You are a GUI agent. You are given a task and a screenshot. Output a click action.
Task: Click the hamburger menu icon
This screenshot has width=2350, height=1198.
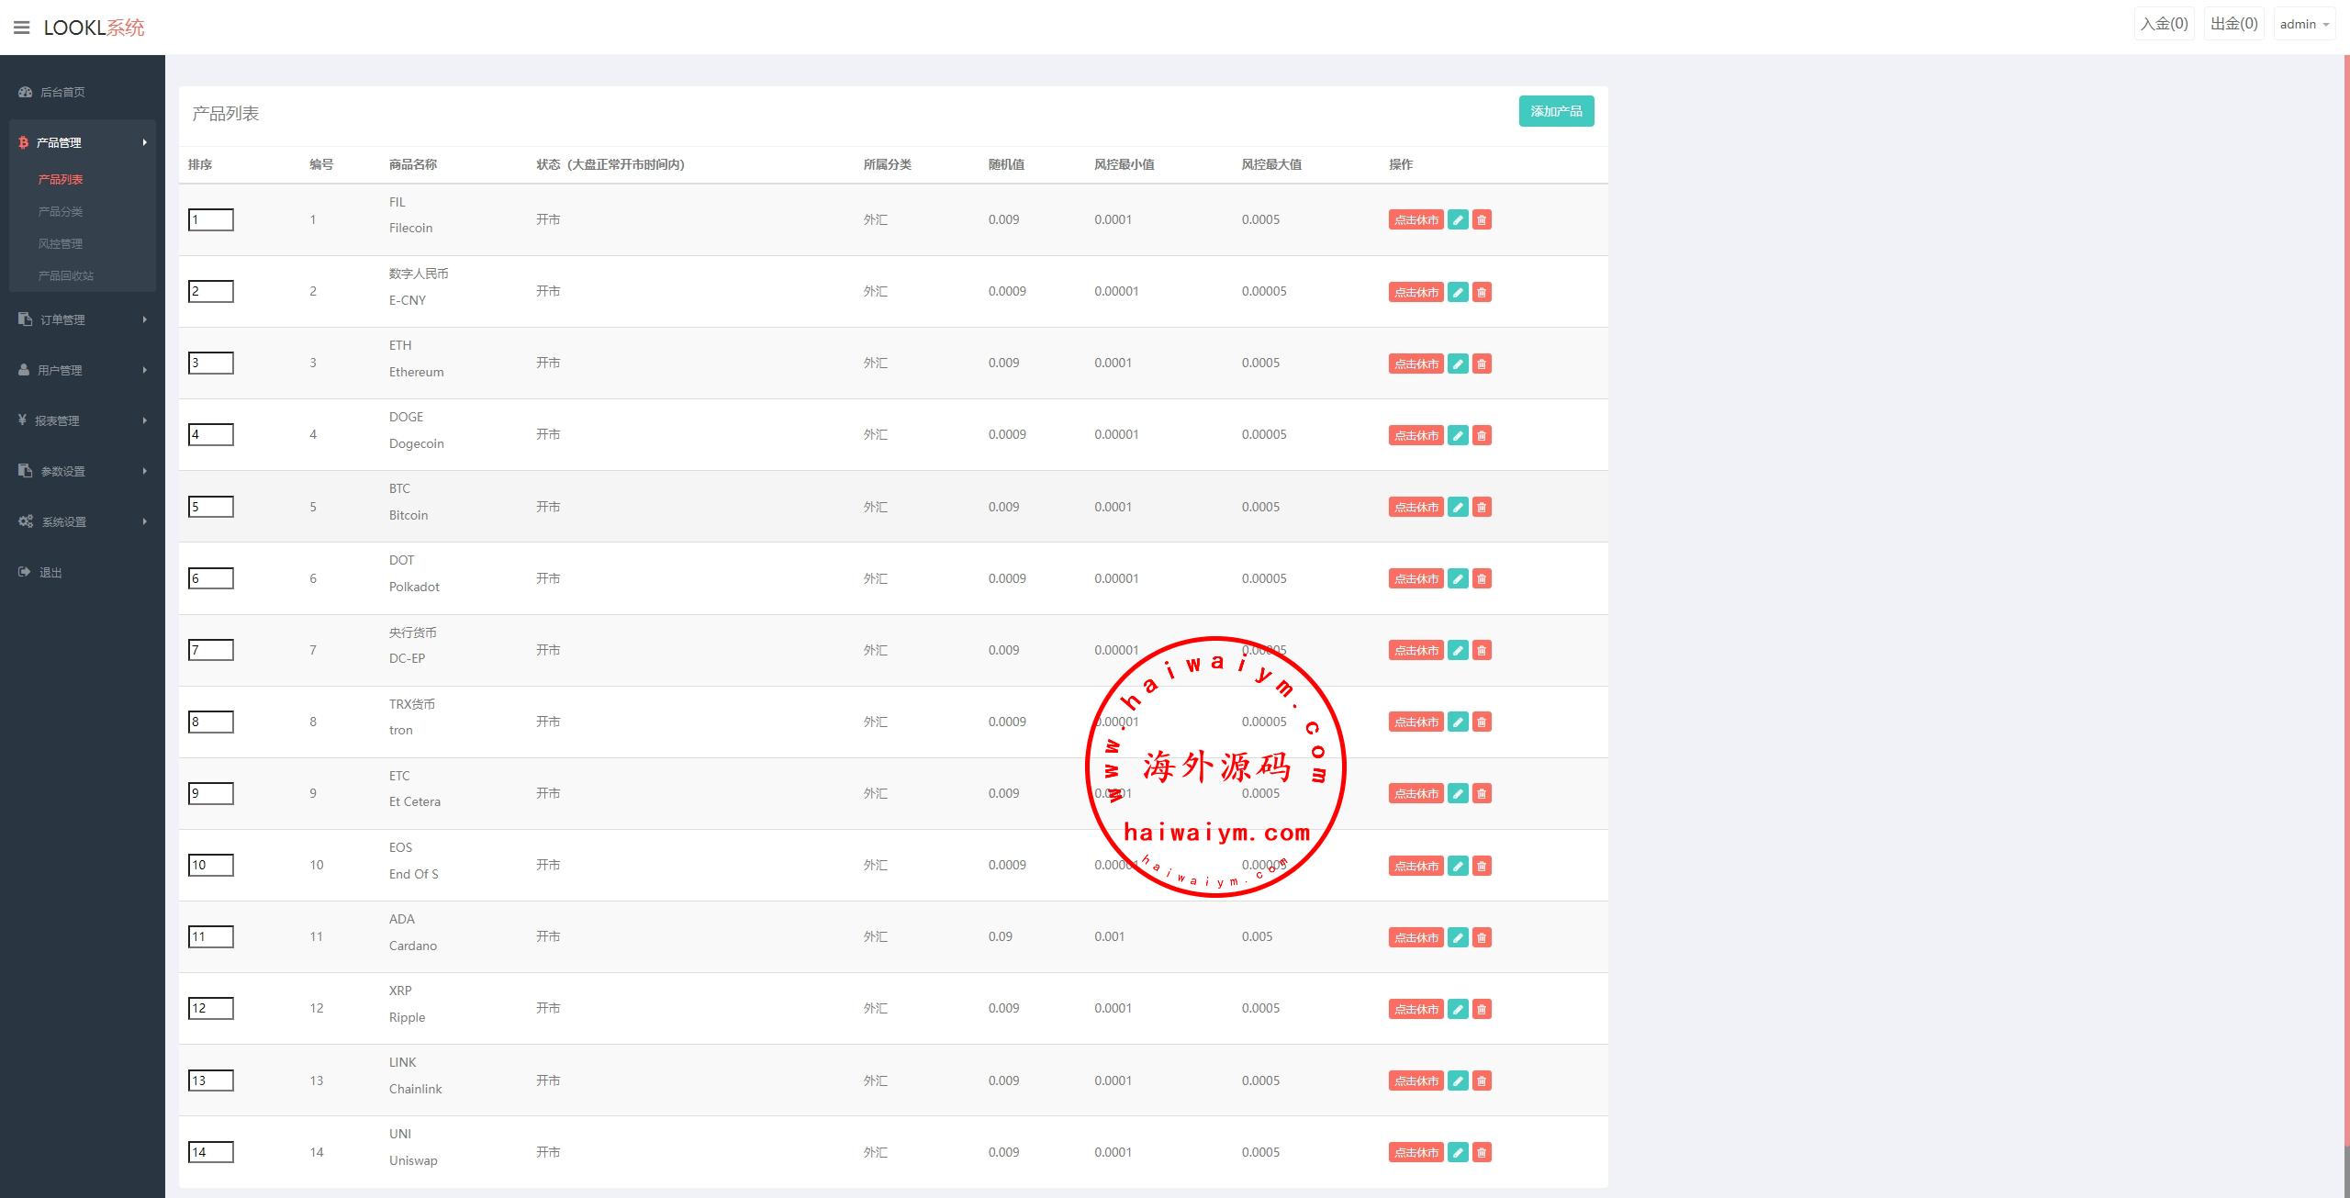21,28
